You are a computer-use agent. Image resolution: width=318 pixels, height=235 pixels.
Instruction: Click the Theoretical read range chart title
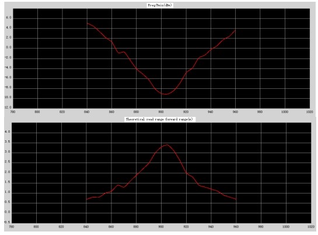pyautogui.click(x=159, y=119)
